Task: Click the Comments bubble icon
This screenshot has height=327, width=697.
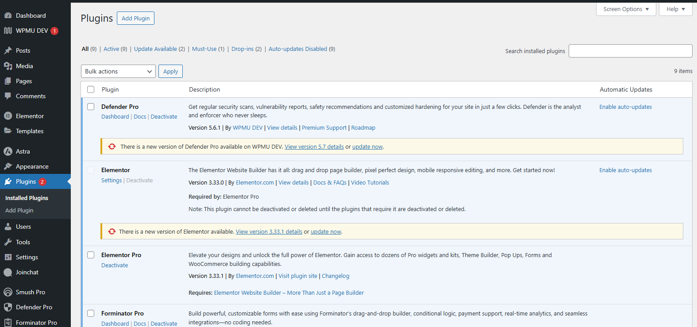Action: click(x=8, y=96)
